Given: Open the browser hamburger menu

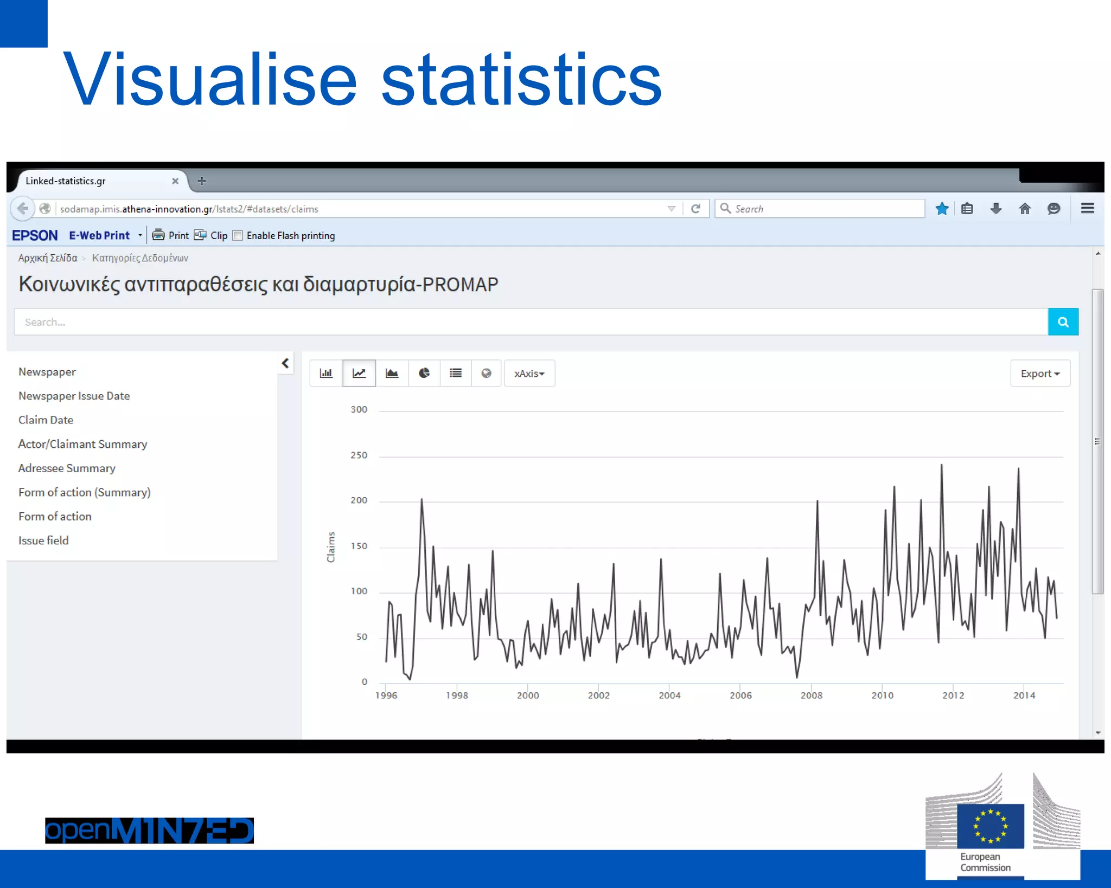Looking at the screenshot, I should tap(1088, 209).
